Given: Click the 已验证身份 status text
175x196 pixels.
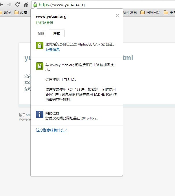Looking at the screenshot, I should click(x=45, y=22).
